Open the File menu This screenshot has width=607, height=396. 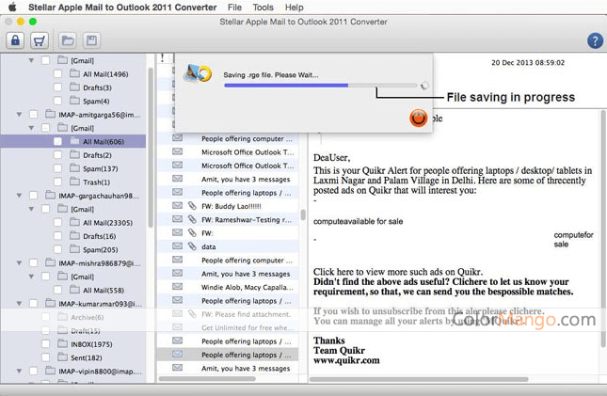pos(234,7)
